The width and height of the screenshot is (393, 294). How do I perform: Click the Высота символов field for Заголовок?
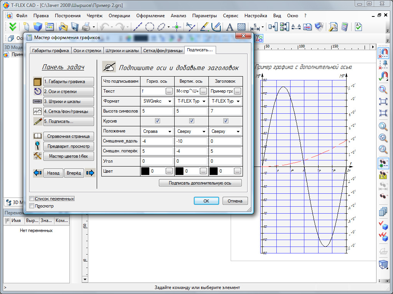pos(226,111)
